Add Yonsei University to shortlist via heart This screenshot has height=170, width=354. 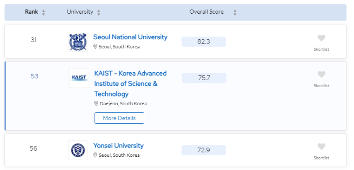321,147
